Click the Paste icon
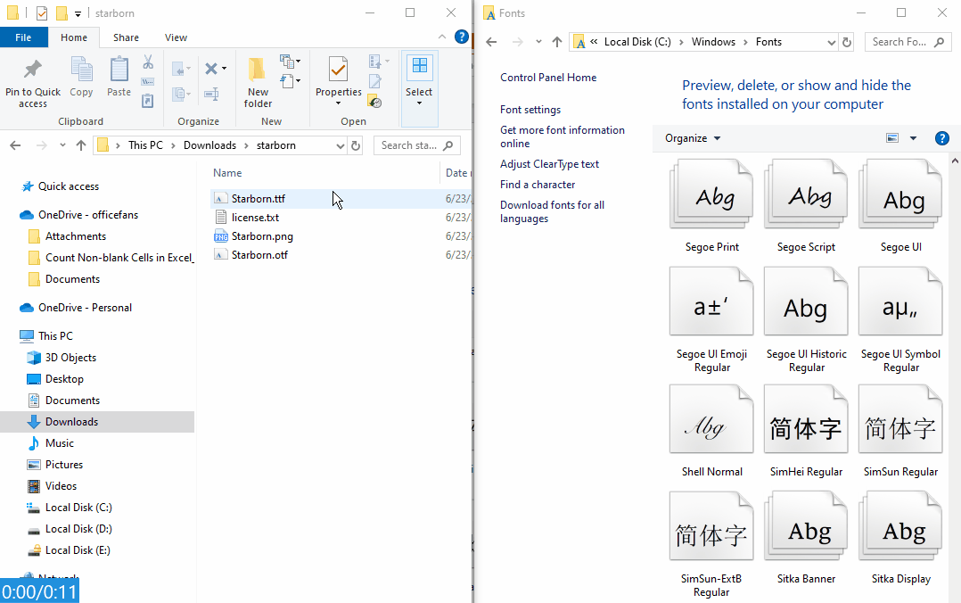This screenshot has height=603, width=961. click(120, 76)
